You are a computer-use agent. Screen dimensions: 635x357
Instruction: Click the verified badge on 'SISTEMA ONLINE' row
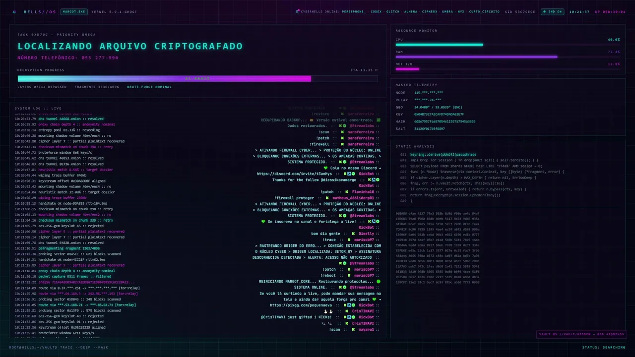[344, 287]
